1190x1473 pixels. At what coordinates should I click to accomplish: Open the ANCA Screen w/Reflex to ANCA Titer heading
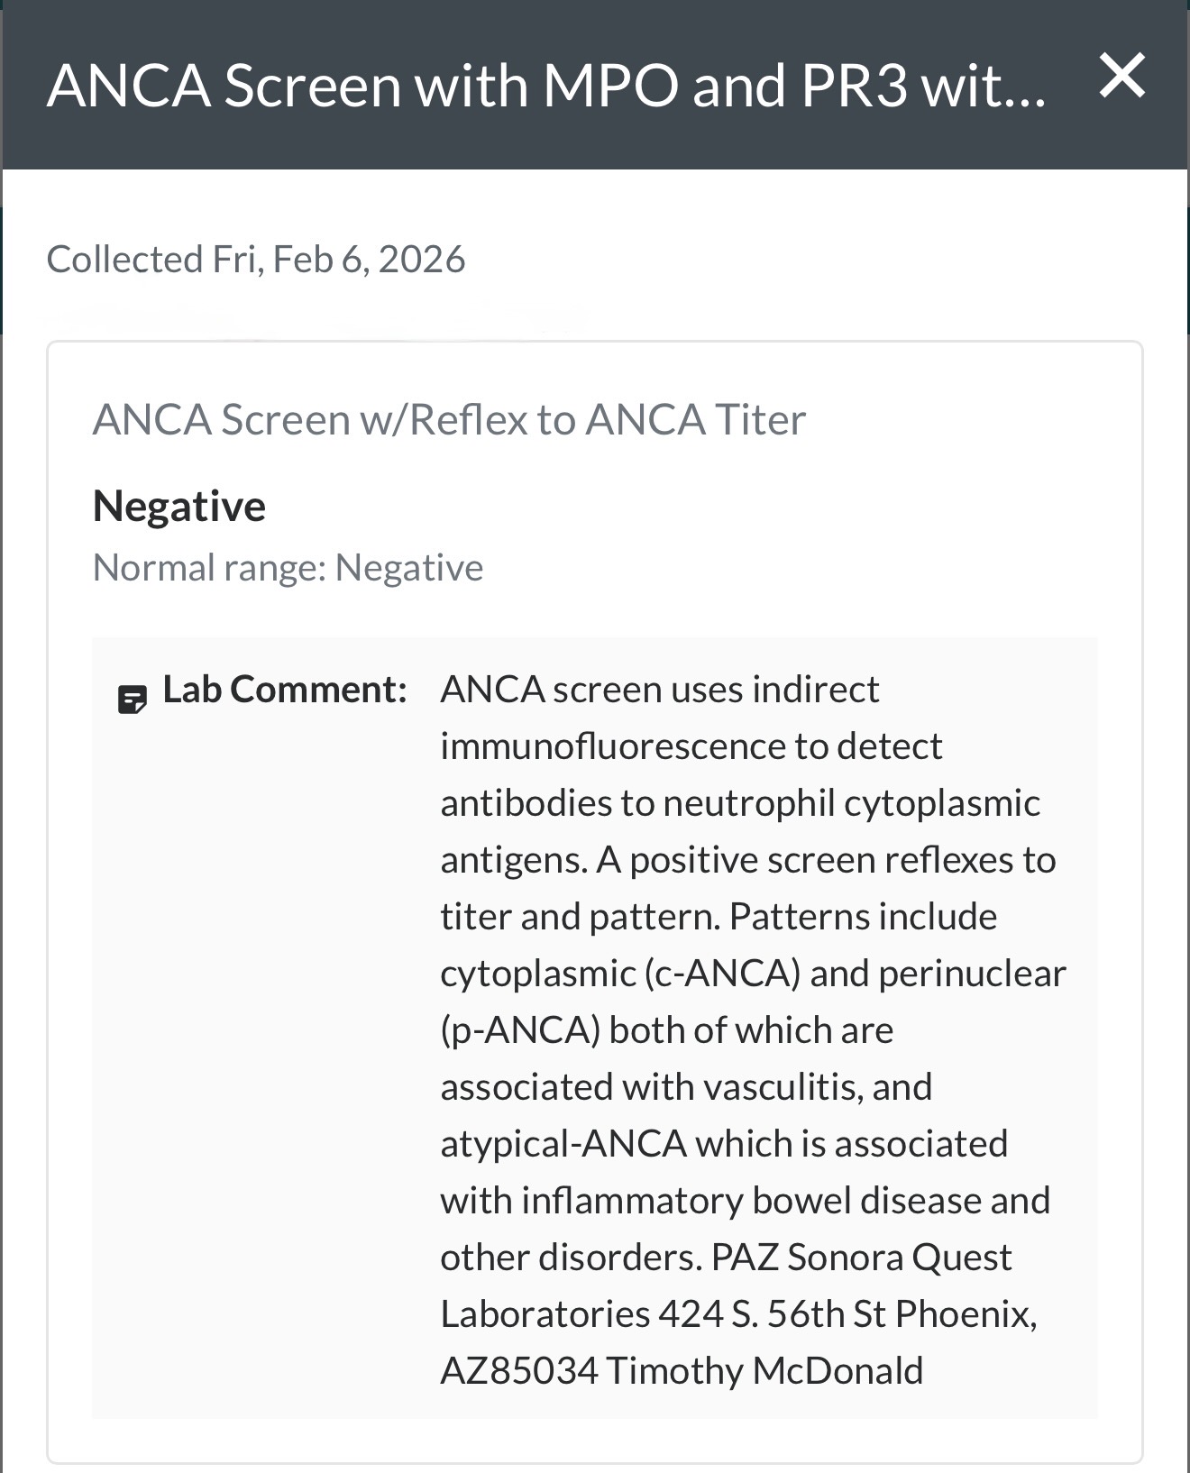(449, 419)
